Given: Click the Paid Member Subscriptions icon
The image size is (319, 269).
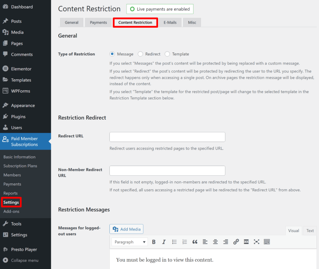Looking at the screenshot, I should point(5,139).
